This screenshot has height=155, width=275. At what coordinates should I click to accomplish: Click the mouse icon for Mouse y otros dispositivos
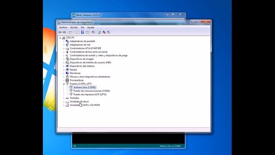pyautogui.click(x=67, y=77)
